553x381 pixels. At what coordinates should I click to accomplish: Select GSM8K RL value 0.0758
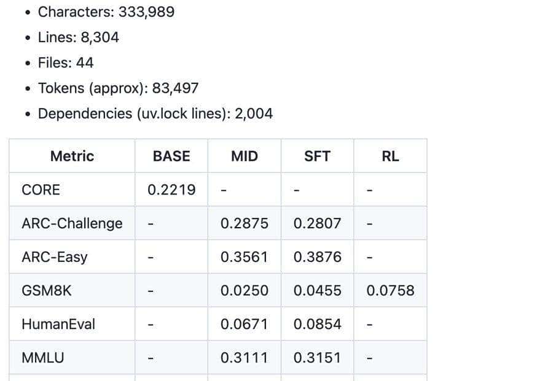[x=390, y=290]
